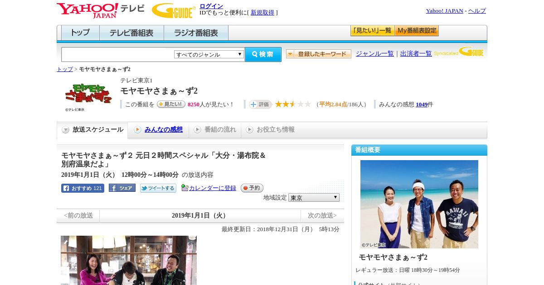Open the 1049 reviews count link
The image size is (544, 285).
coord(422,104)
